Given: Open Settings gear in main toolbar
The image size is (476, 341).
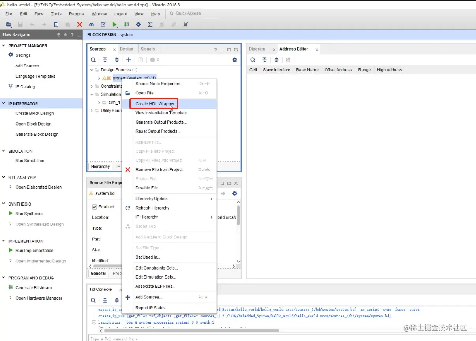Looking at the screenshot, I should pyautogui.click(x=138, y=24).
